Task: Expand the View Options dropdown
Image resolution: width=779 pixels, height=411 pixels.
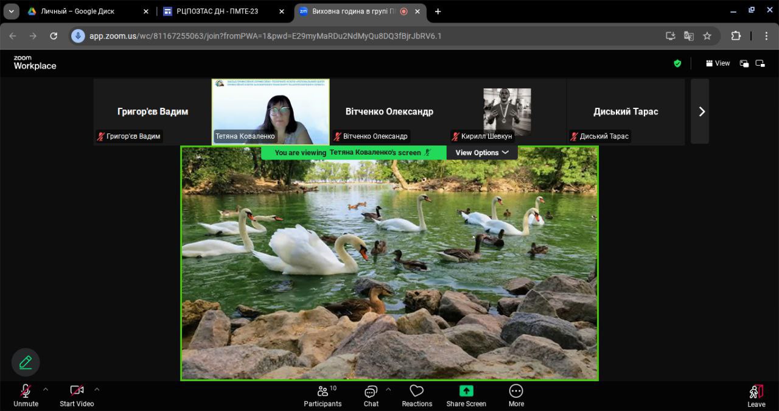Action: pos(481,153)
